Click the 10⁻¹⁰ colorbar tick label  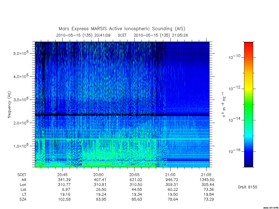coord(234,57)
